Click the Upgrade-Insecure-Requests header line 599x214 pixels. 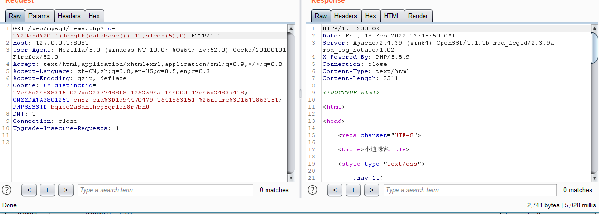[66, 128]
